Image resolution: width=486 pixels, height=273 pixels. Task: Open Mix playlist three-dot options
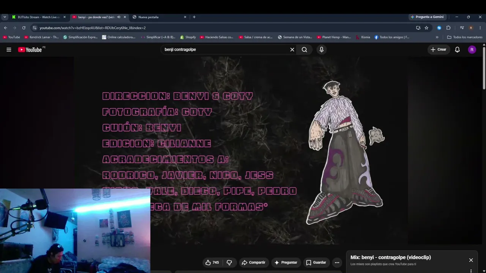(x=471, y=271)
